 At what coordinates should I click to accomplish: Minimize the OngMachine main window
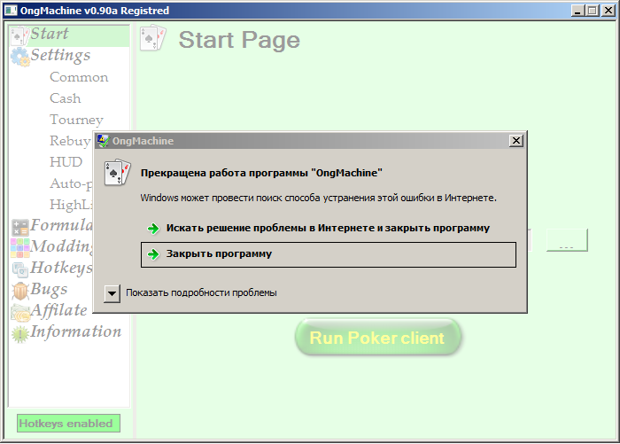[x=577, y=11]
